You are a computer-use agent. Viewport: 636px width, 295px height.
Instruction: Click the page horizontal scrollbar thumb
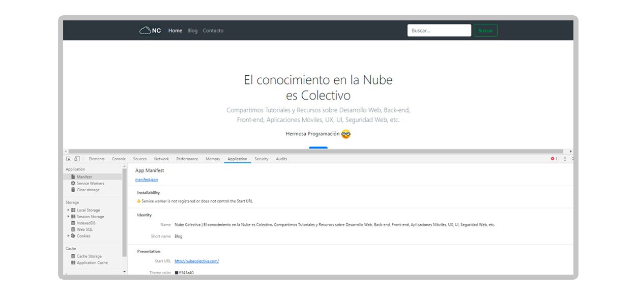315,151
